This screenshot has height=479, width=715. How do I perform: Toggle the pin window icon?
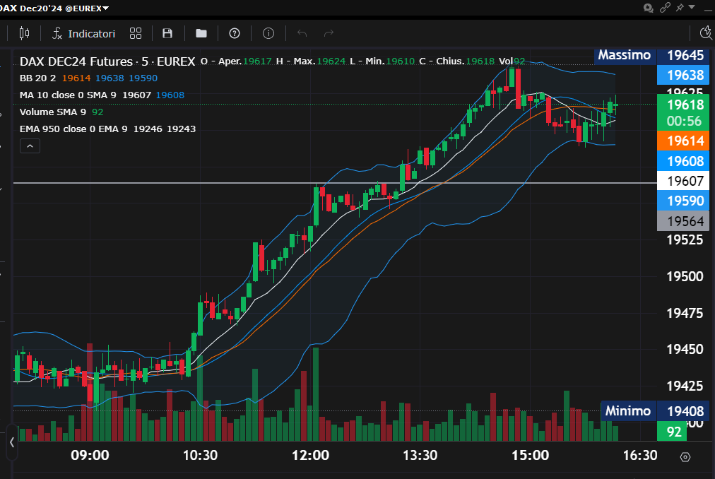click(x=680, y=8)
